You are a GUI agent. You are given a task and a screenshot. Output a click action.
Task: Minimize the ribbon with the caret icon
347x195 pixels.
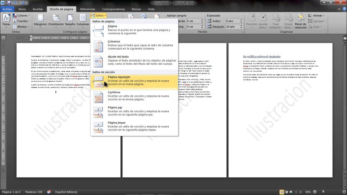click(339, 9)
